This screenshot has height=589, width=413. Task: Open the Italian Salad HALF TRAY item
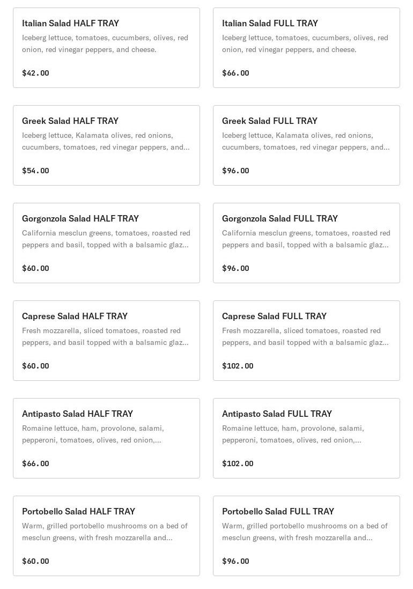click(x=106, y=48)
